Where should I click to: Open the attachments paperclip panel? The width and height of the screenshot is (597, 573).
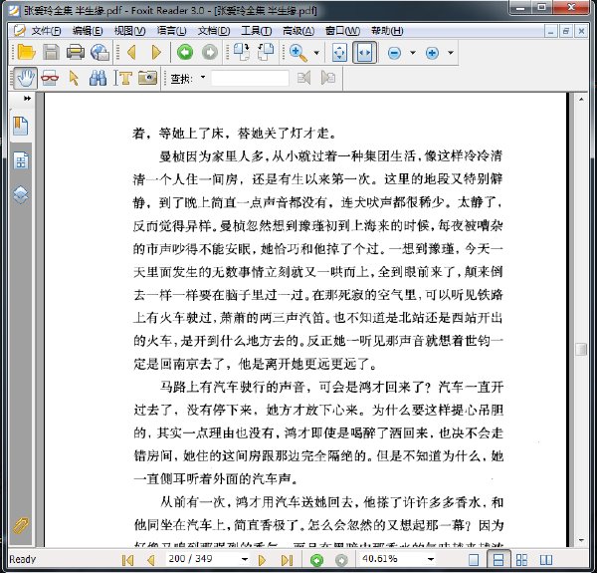(21, 526)
